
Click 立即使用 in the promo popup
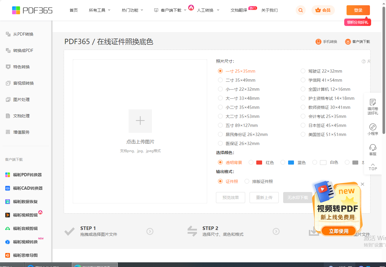[339, 231]
